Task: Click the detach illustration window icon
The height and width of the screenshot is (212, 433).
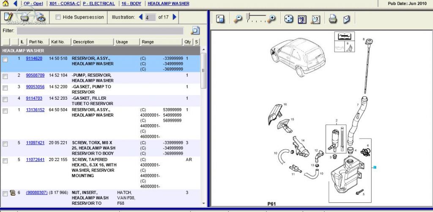Action: (220, 19)
